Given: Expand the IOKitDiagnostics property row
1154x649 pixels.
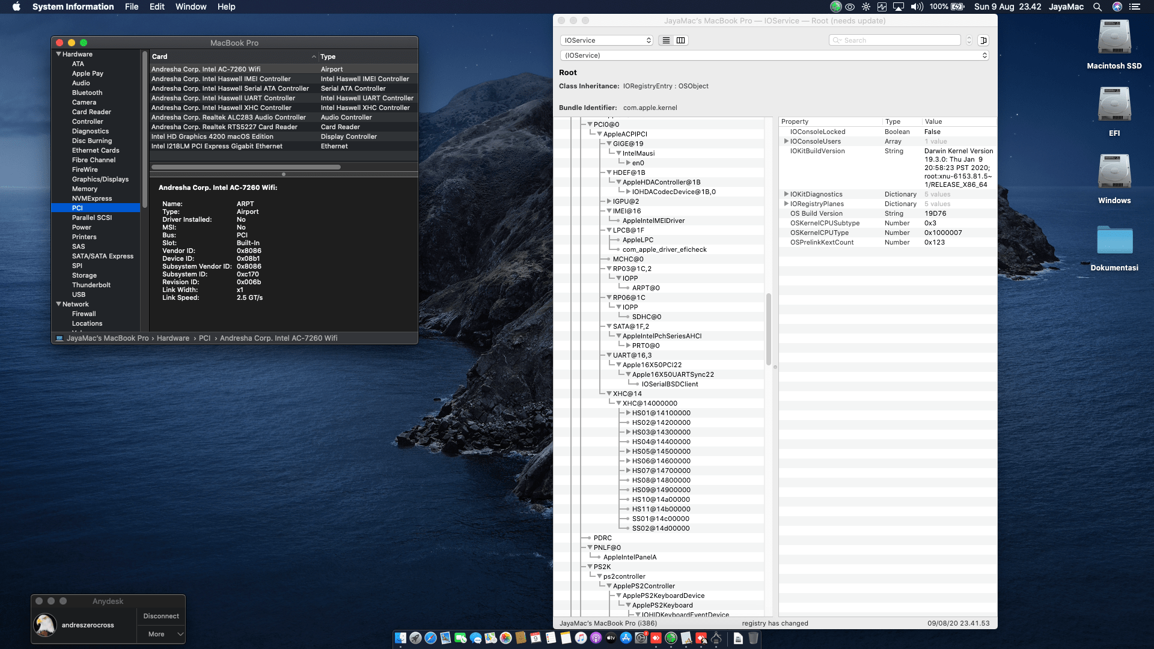Looking at the screenshot, I should point(786,194).
